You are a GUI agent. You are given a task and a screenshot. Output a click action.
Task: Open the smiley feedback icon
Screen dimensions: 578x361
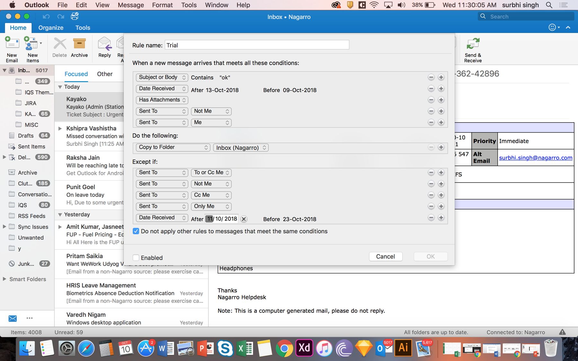(x=552, y=28)
